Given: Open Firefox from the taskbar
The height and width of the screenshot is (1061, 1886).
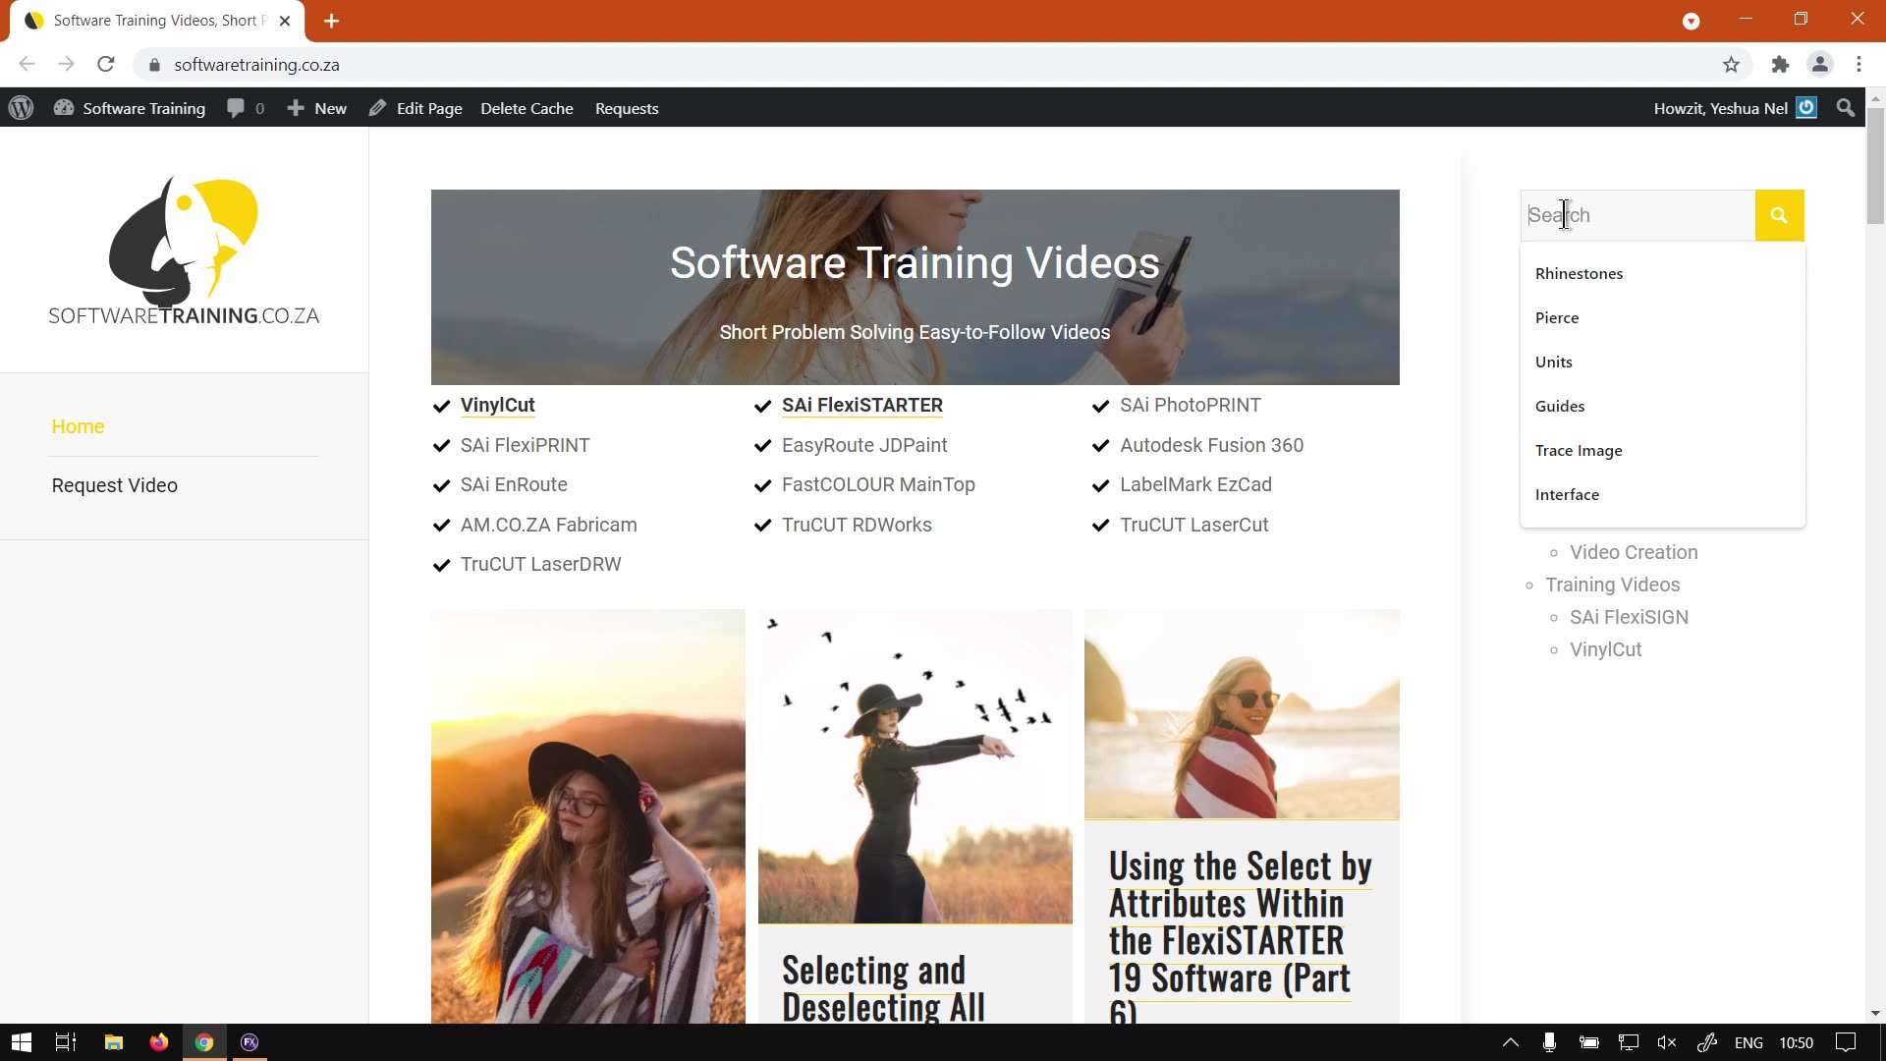Looking at the screenshot, I should (159, 1042).
